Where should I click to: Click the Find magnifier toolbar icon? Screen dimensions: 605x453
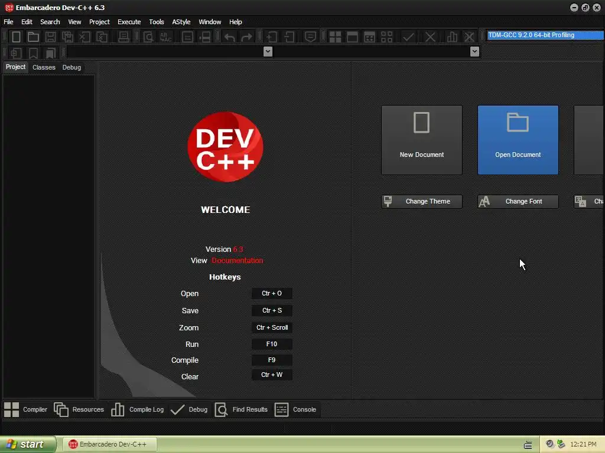148,37
